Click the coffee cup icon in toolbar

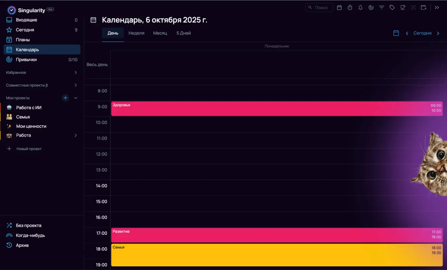403,8
